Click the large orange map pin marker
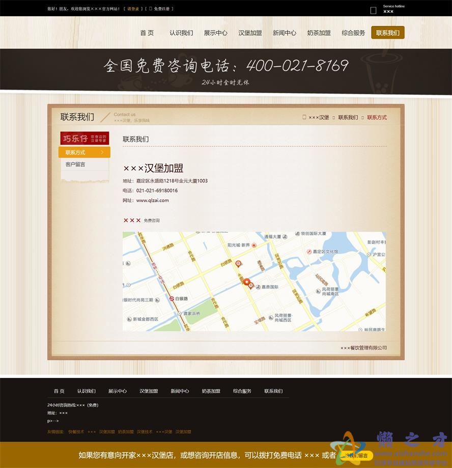 click(246, 282)
